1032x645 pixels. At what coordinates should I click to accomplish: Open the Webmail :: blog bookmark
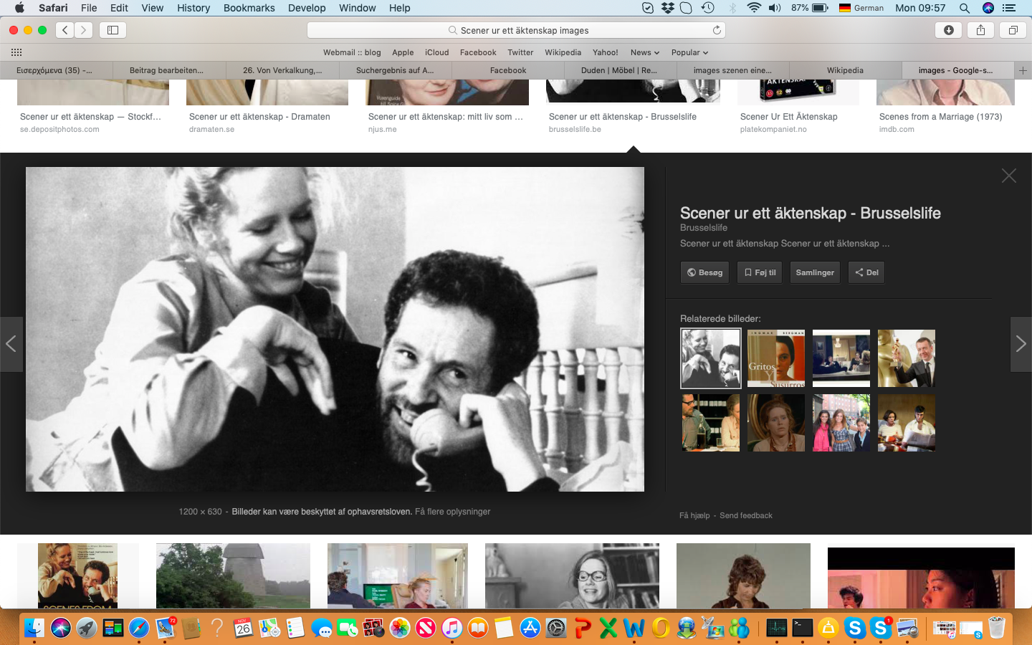click(352, 52)
